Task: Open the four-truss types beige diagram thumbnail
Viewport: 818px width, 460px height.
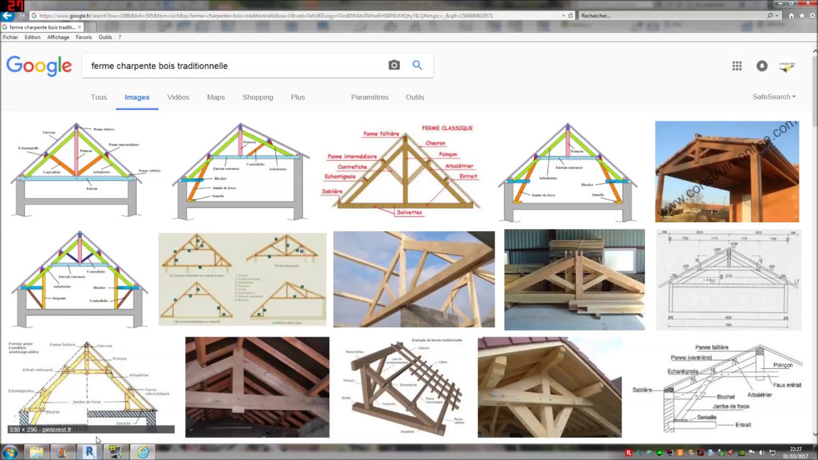Action: [242, 279]
